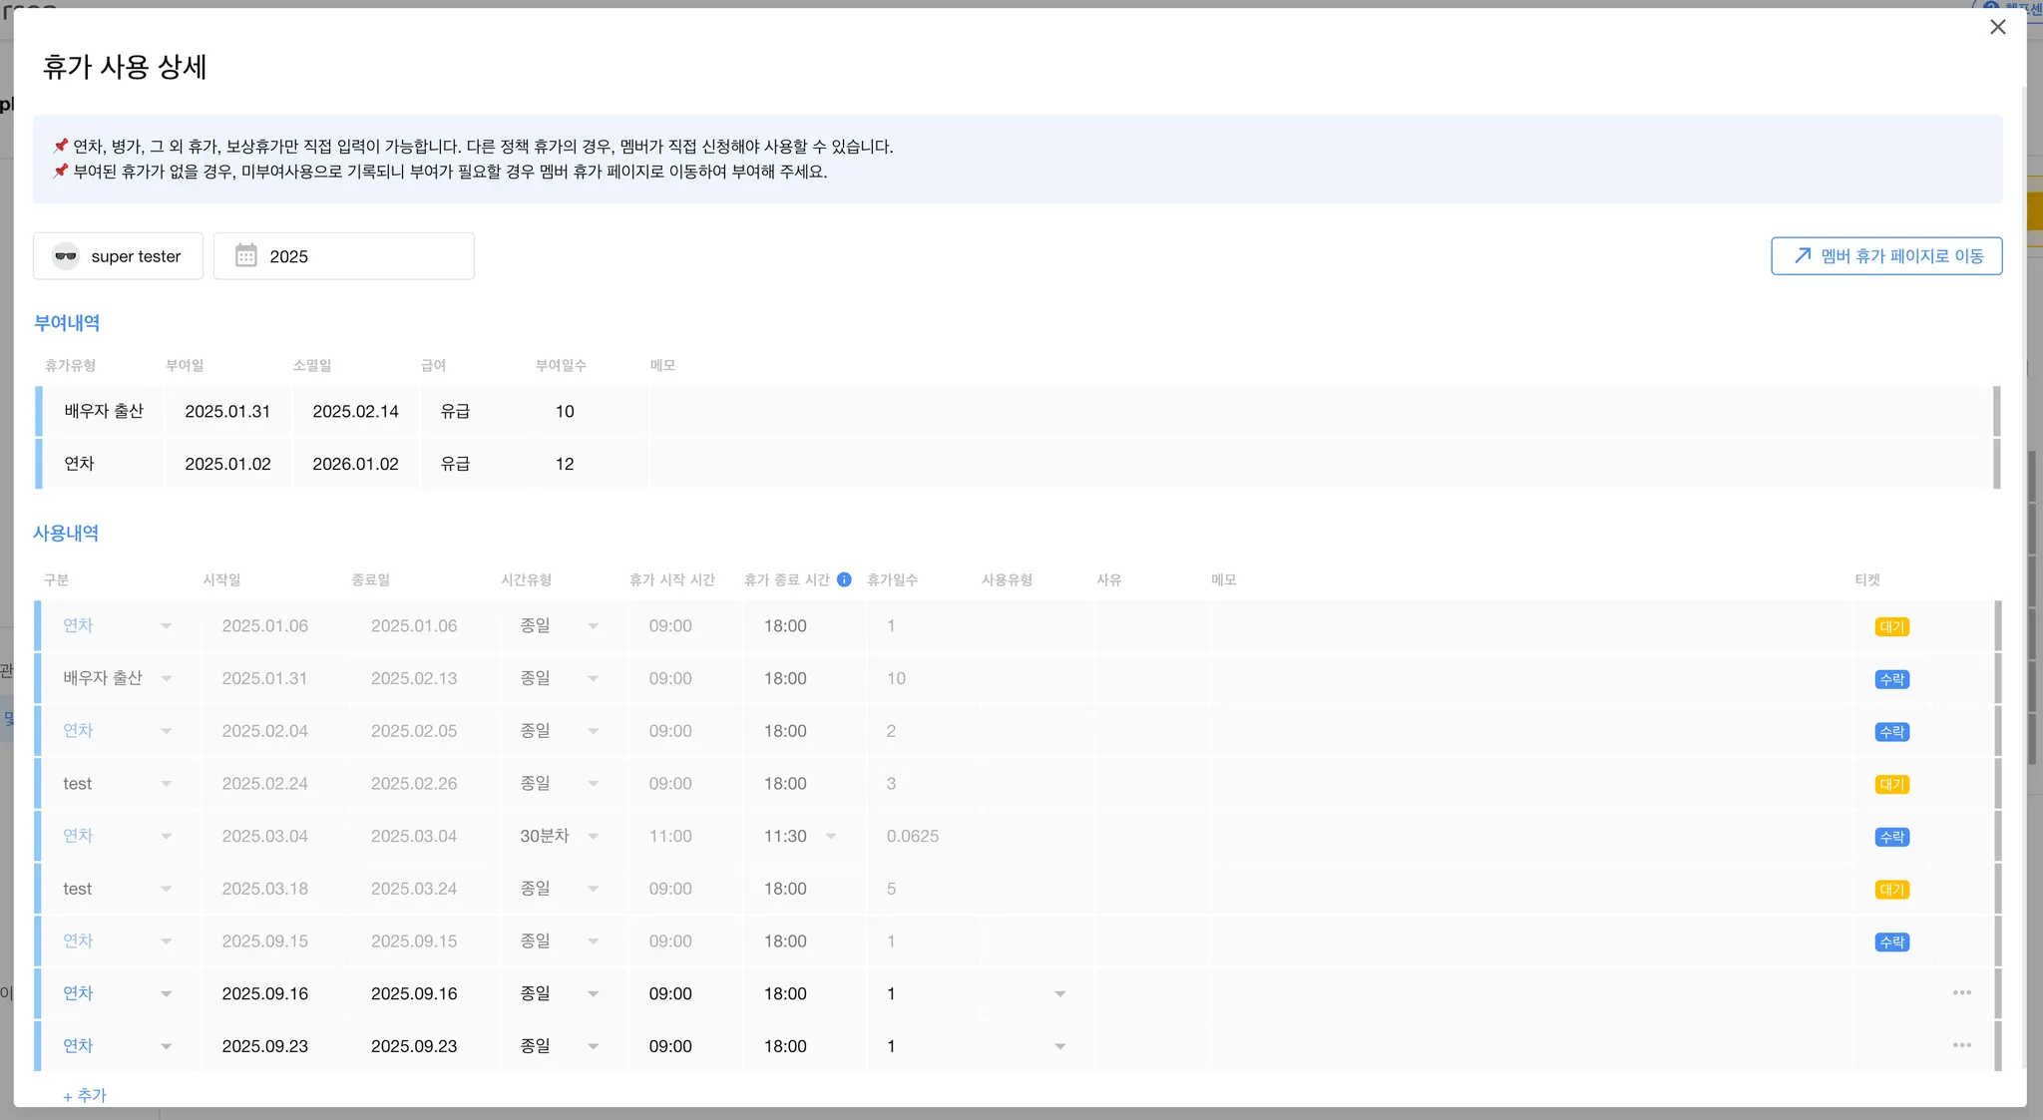Click the + 추가 link

85,1095
